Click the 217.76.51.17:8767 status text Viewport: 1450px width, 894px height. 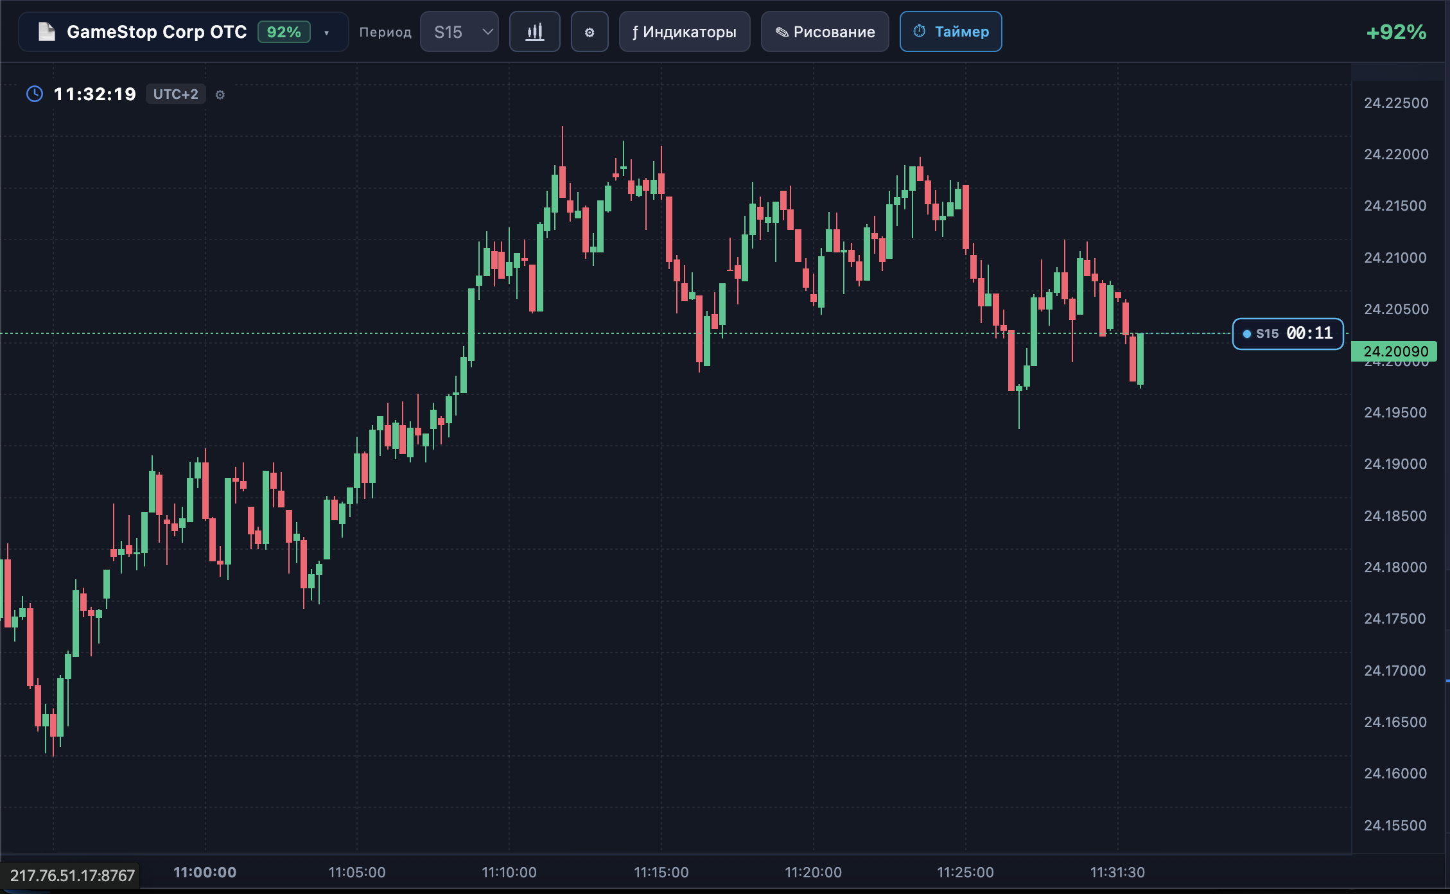click(72, 875)
